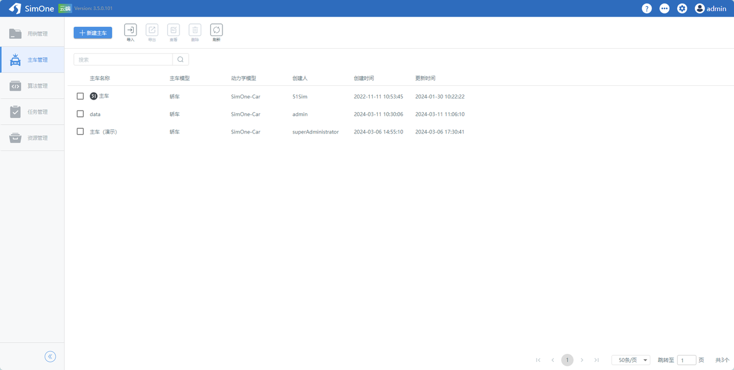Go to 用例管理 in the sidebar

coord(32,34)
